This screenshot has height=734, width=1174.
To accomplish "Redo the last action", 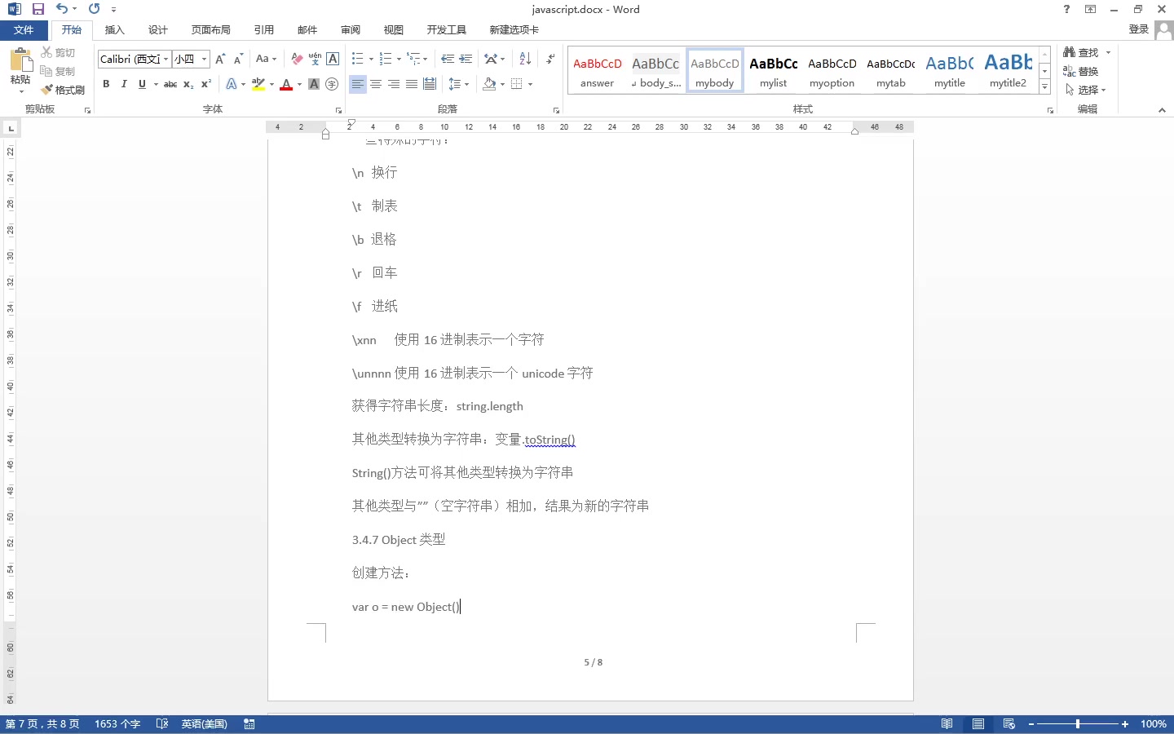I will point(94,9).
